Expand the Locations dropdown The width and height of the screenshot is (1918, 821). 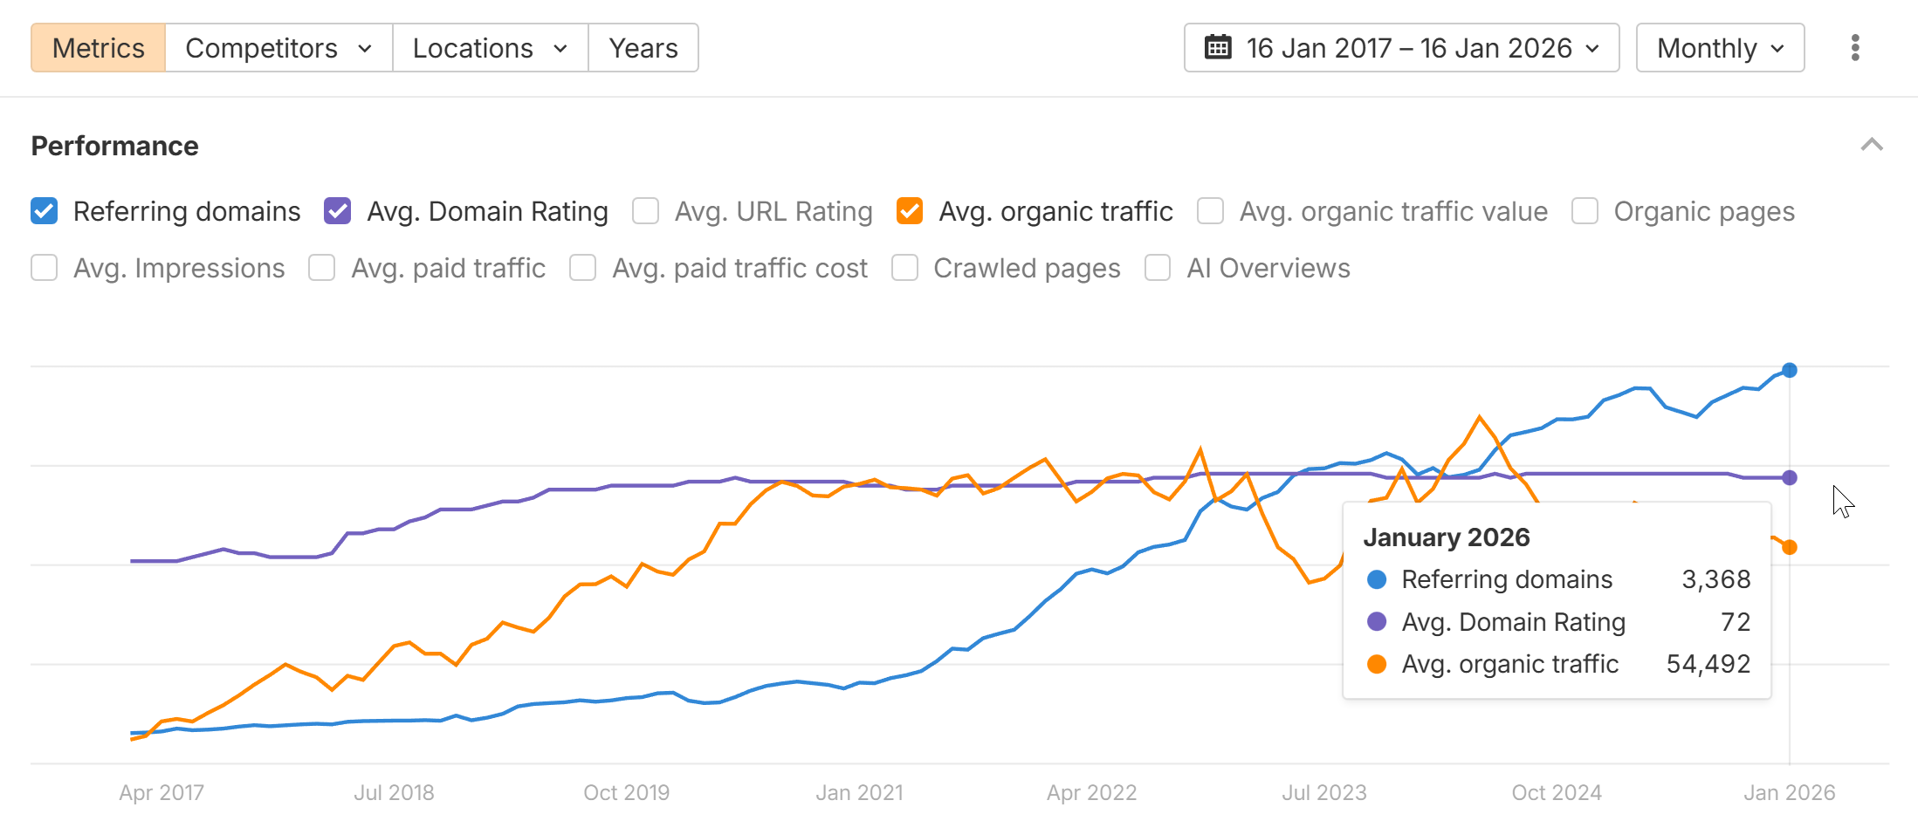point(490,48)
